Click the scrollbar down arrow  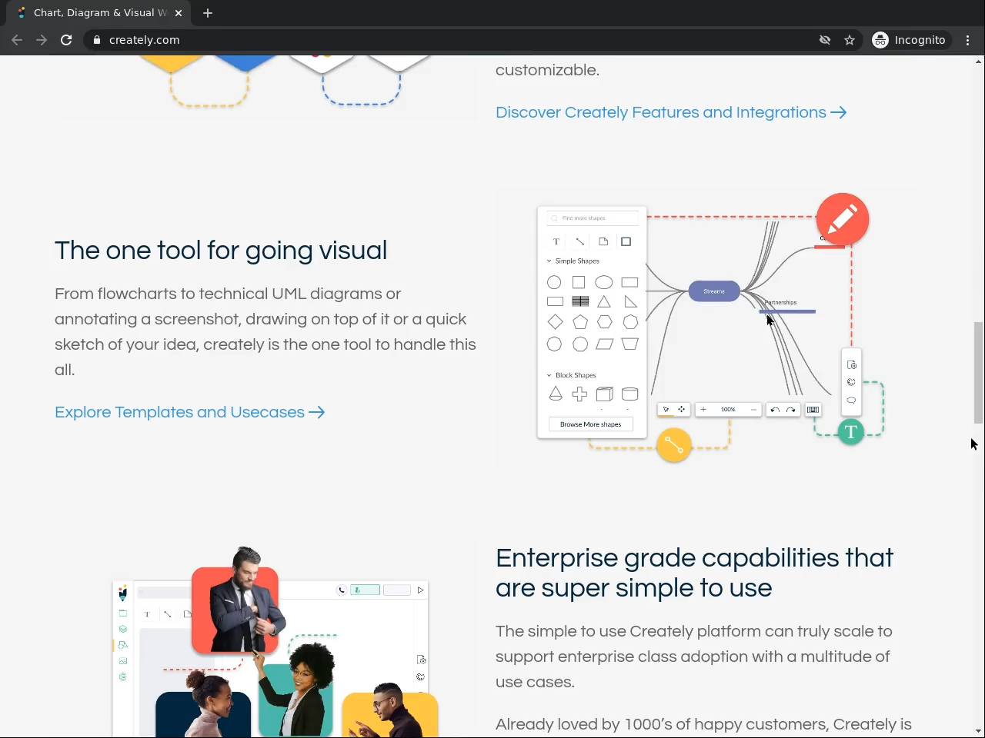click(979, 731)
